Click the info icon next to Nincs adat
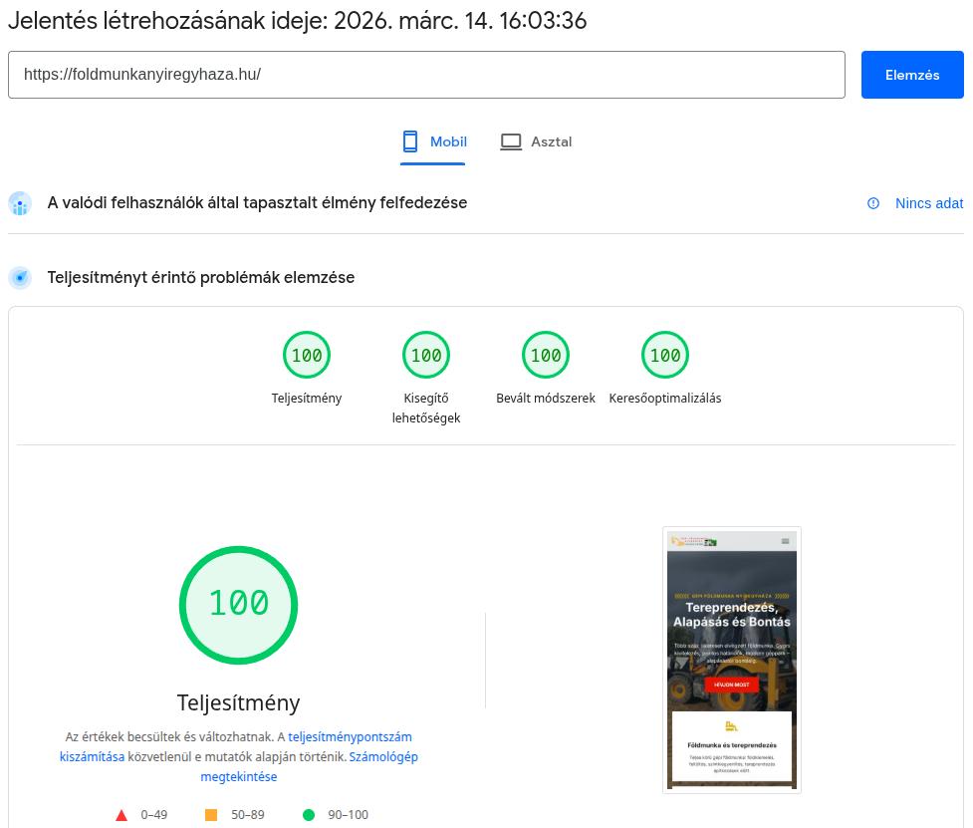973x828 pixels. pyautogui.click(x=873, y=203)
